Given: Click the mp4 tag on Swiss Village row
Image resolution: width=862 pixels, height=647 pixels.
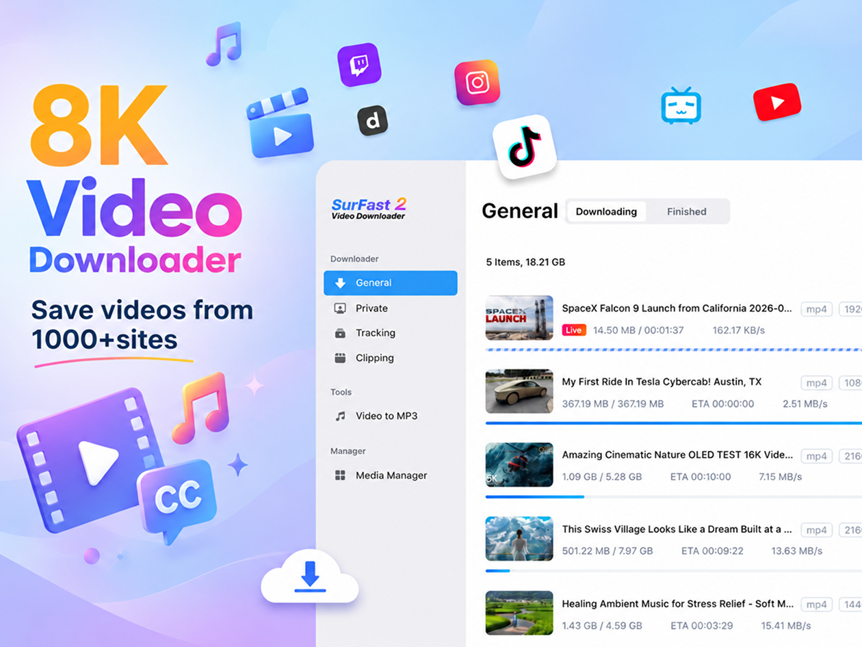Looking at the screenshot, I should (x=817, y=530).
